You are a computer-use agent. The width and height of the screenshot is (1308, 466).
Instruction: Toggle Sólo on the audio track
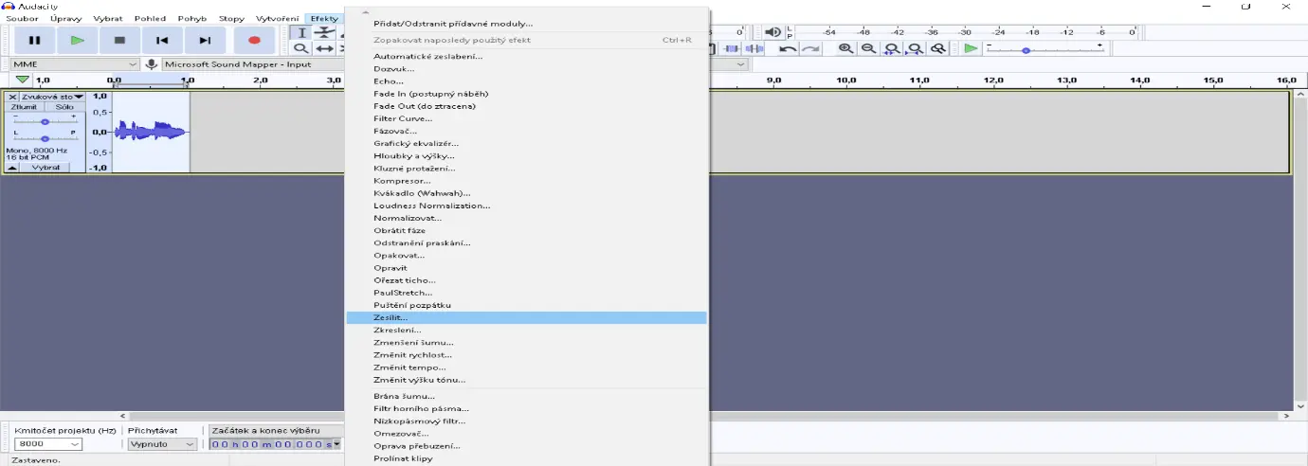64,107
